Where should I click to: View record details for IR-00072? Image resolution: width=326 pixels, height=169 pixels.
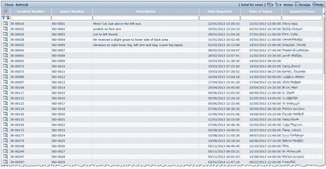(x=5, y=66)
